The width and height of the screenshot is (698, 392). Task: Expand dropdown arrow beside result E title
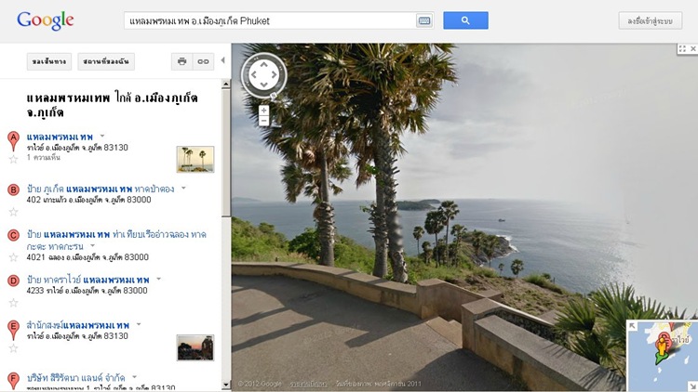[x=139, y=324]
